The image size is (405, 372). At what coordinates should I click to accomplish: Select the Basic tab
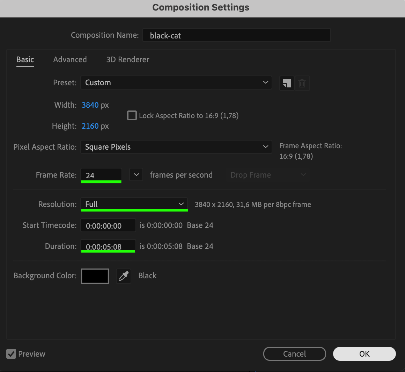25,60
